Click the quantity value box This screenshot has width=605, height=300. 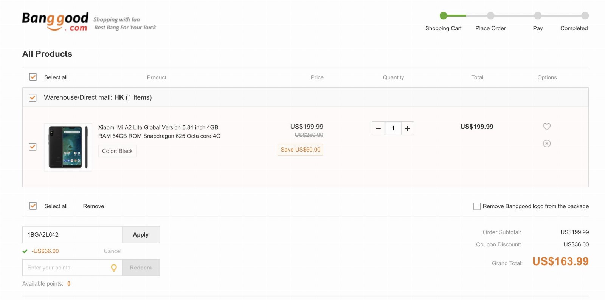[x=393, y=128]
